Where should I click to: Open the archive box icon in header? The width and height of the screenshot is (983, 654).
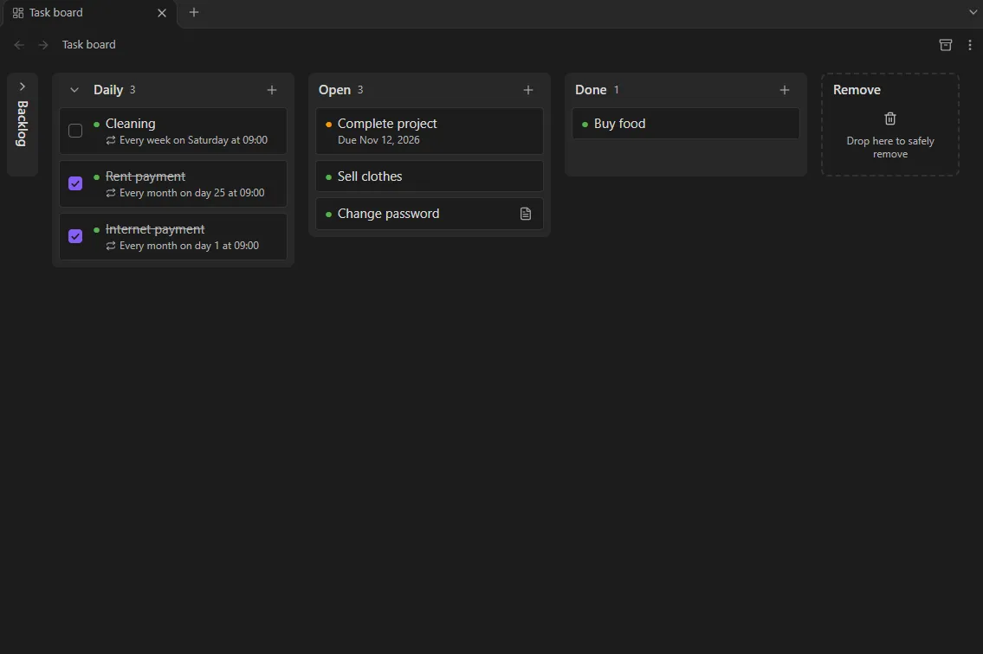(946, 44)
